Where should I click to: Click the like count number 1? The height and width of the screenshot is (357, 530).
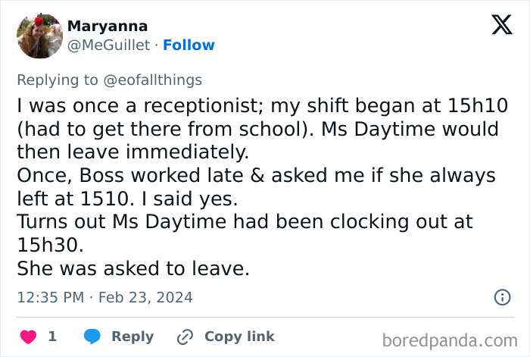tap(52, 336)
